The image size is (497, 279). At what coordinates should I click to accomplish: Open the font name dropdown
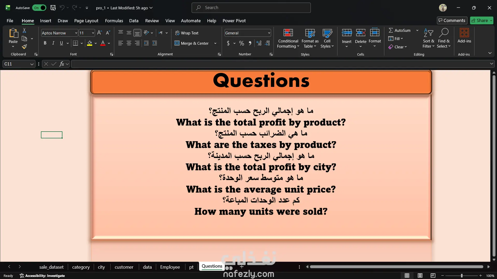[x=76, y=33]
